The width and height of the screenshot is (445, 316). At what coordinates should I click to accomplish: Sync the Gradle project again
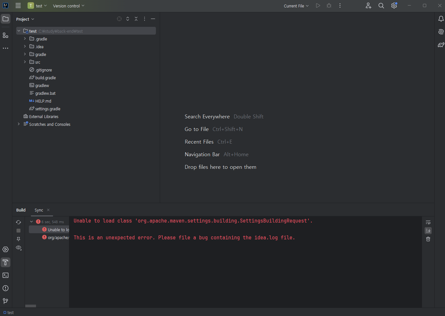coord(18,222)
